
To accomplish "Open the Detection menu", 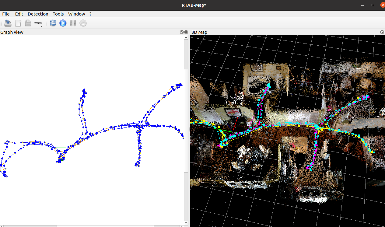I will tap(38, 14).
